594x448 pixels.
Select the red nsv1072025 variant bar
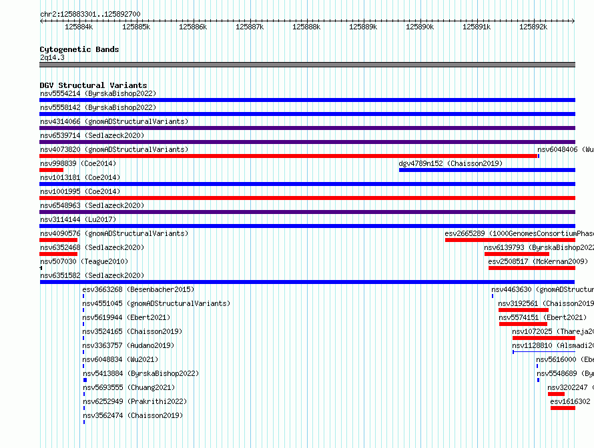point(544,338)
